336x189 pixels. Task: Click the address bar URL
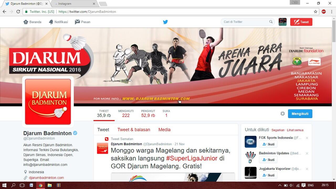(x=87, y=12)
